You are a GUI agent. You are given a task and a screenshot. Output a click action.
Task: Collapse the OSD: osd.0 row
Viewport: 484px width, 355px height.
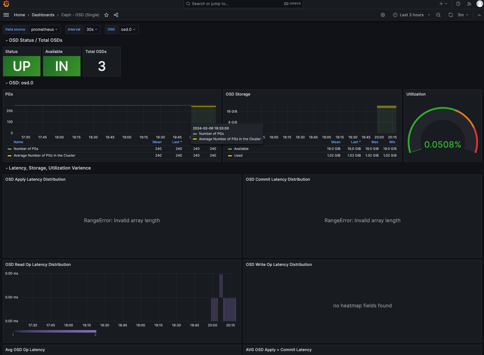[19, 83]
